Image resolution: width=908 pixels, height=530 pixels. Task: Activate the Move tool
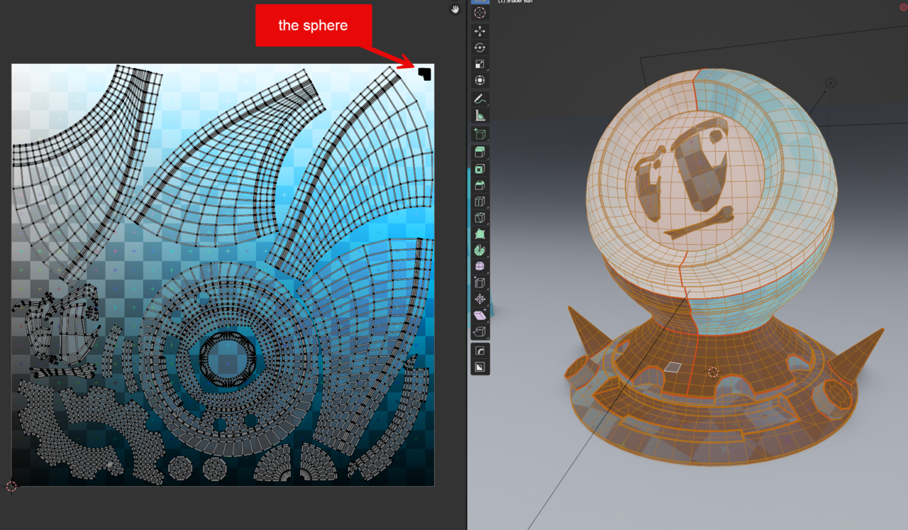[480, 31]
